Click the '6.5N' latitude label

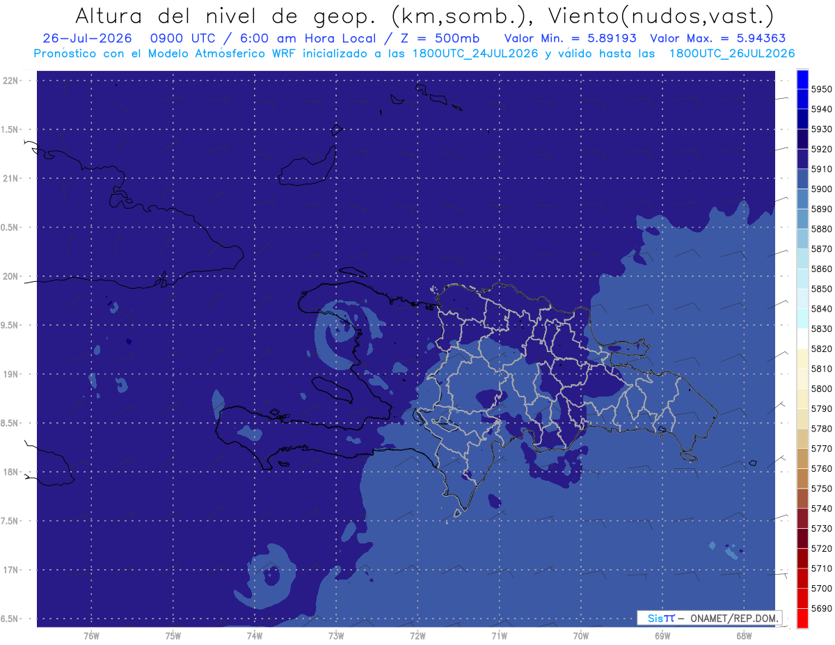coord(9,619)
